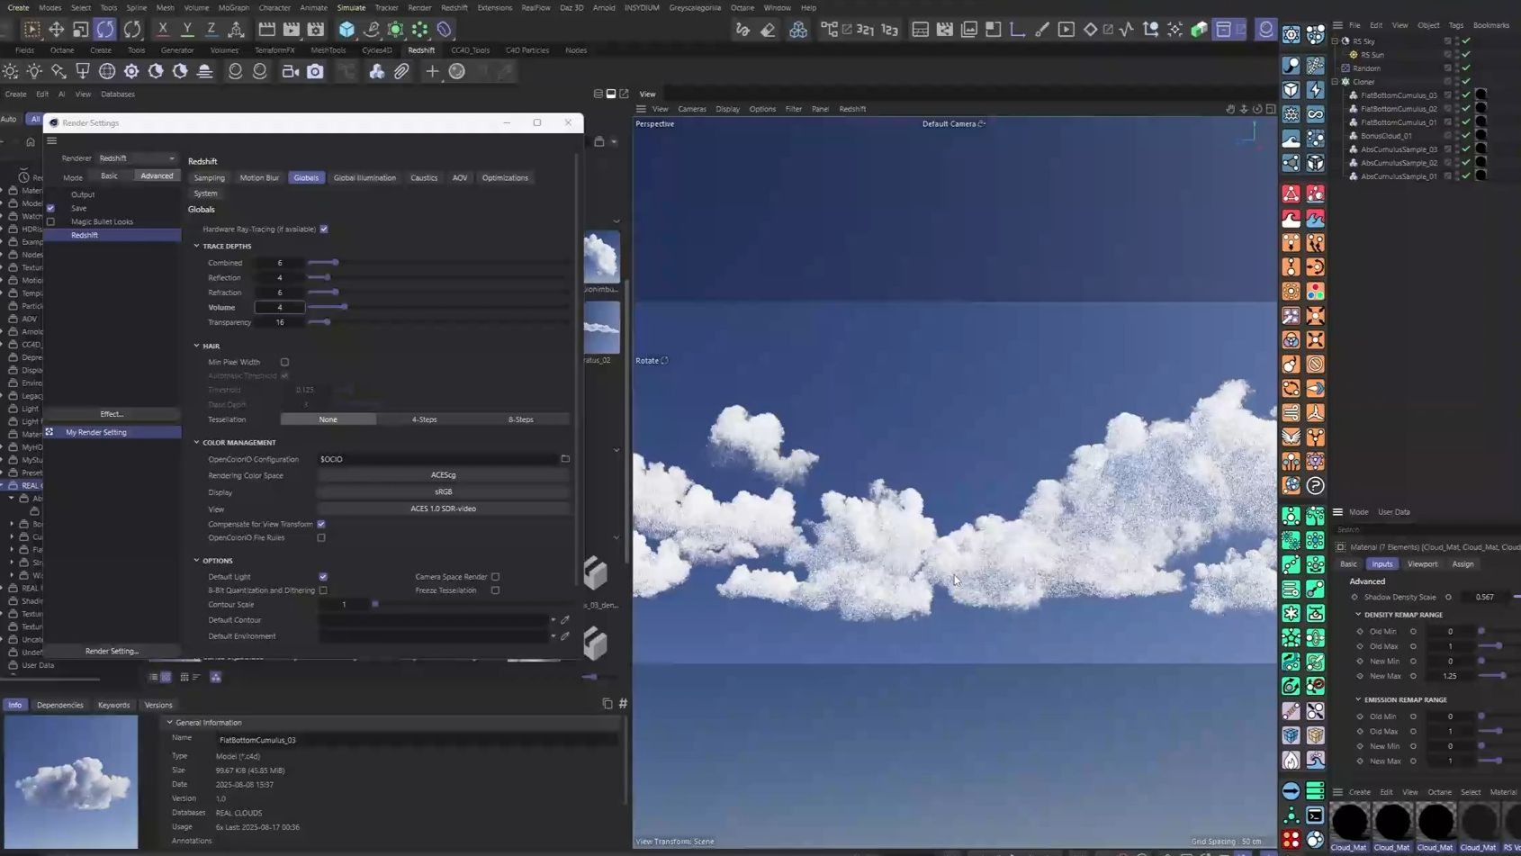
Task: Collapse the OPTIONS section
Action: 197,561
